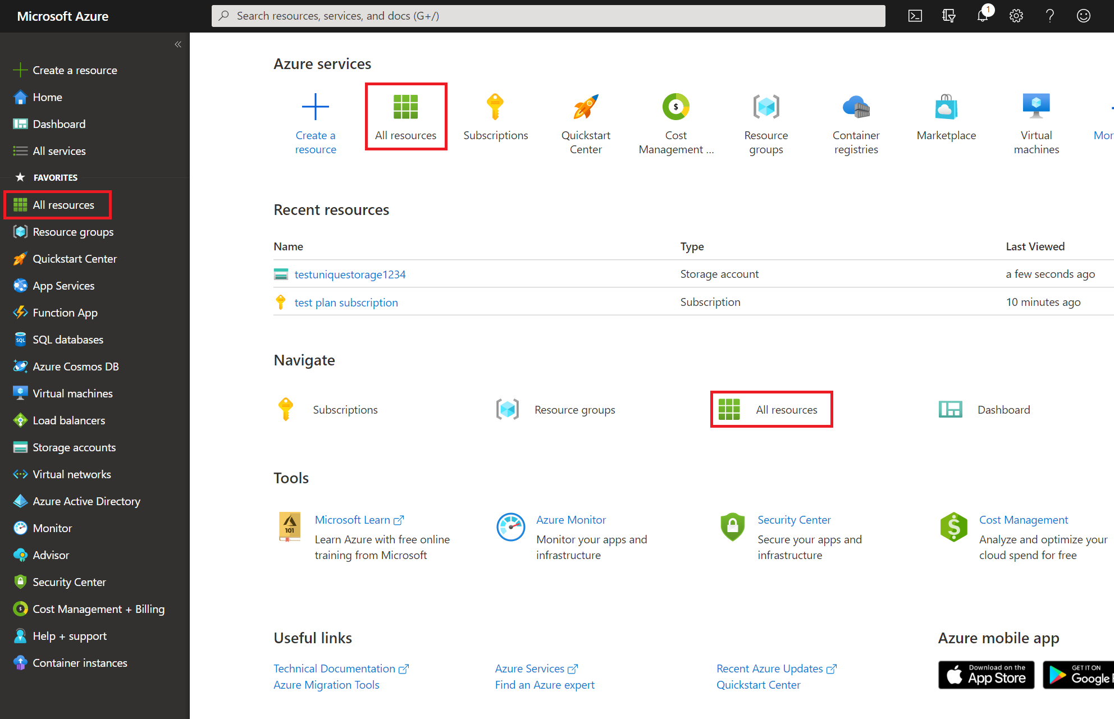Click the collapse sidebar toggle arrow
This screenshot has width=1114, height=719.
pyautogui.click(x=178, y=45)
